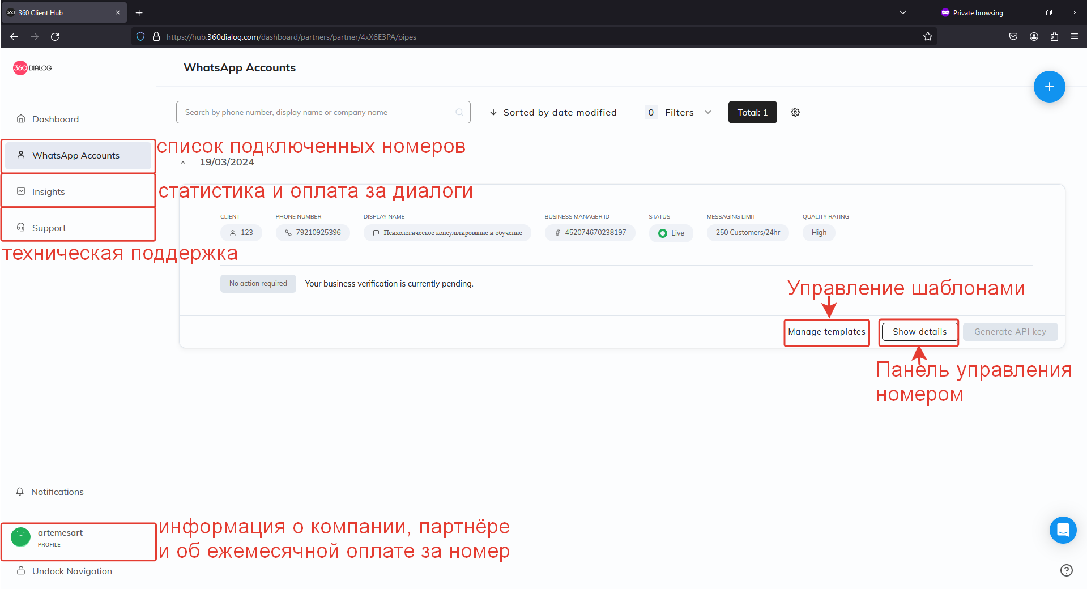Click the Live status chip

coord(671,233)
